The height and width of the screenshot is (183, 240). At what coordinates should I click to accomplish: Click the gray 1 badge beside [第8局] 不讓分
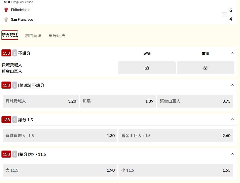coord(15,85)
